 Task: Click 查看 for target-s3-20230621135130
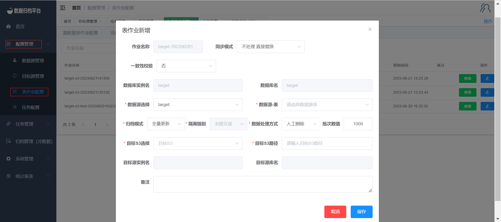pos(468,92)
